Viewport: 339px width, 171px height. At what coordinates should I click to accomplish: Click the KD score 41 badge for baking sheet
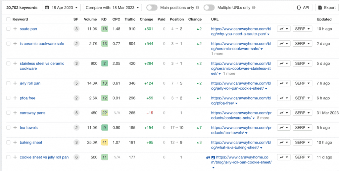(x=105, y=143)
